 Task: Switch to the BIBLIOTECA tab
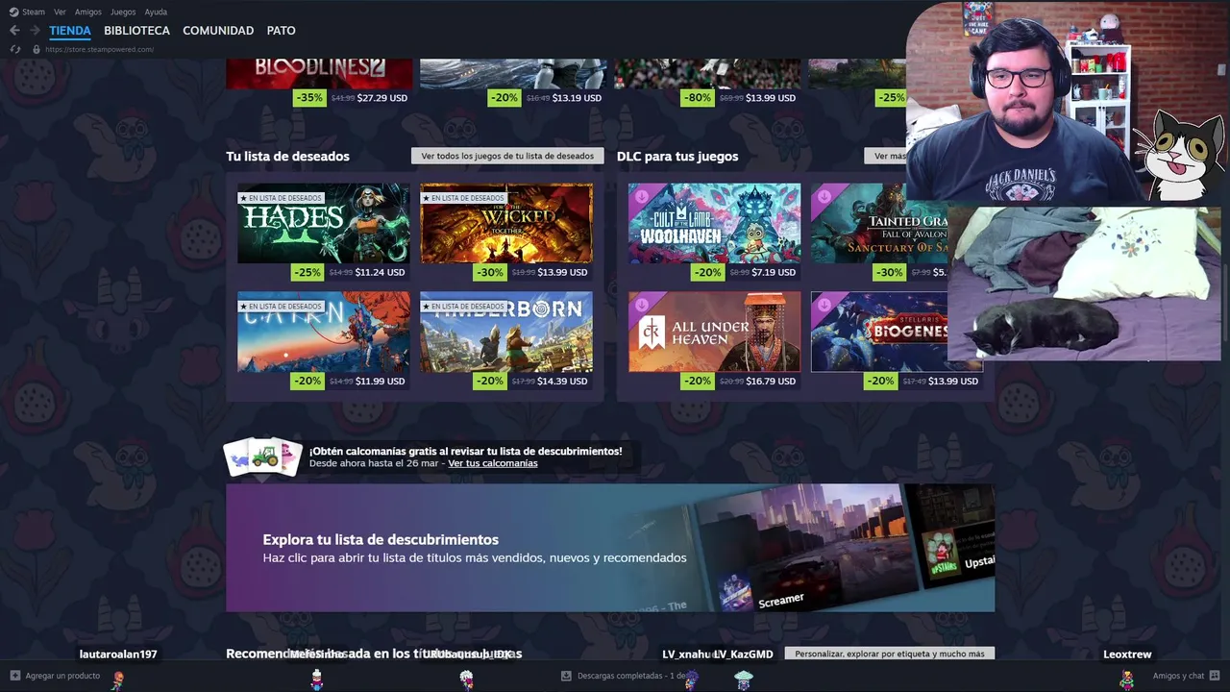(136, 31)
